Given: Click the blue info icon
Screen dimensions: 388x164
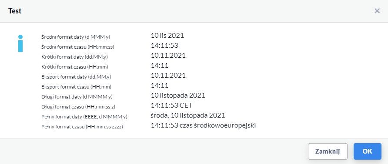Looking at the screenshot, I should 20,43.
